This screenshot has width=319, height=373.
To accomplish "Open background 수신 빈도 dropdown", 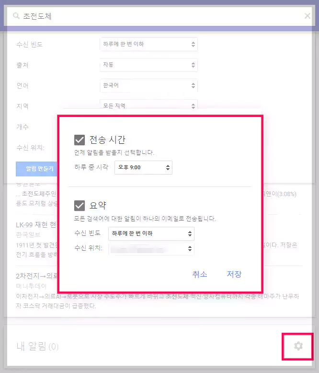I will (148, 44).
